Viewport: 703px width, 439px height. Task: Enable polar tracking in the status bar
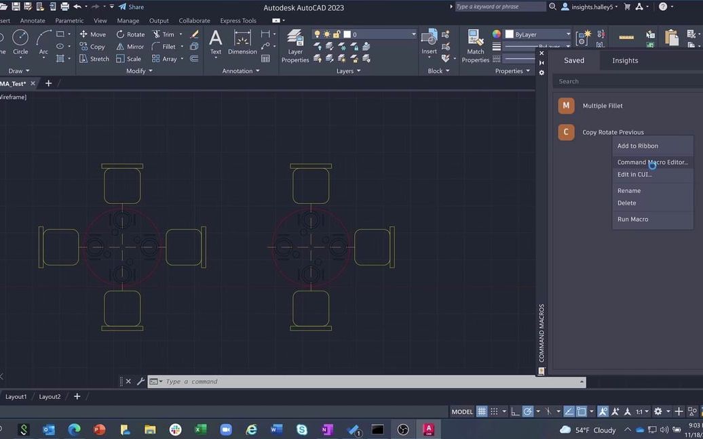[529, 411]
